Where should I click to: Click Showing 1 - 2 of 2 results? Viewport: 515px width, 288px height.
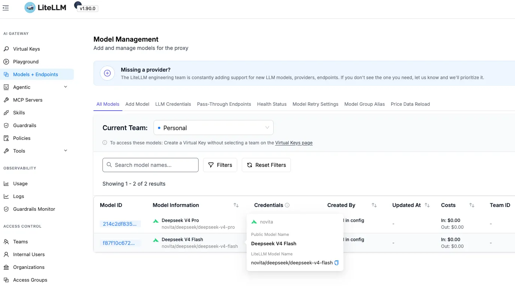coord(134,184)
